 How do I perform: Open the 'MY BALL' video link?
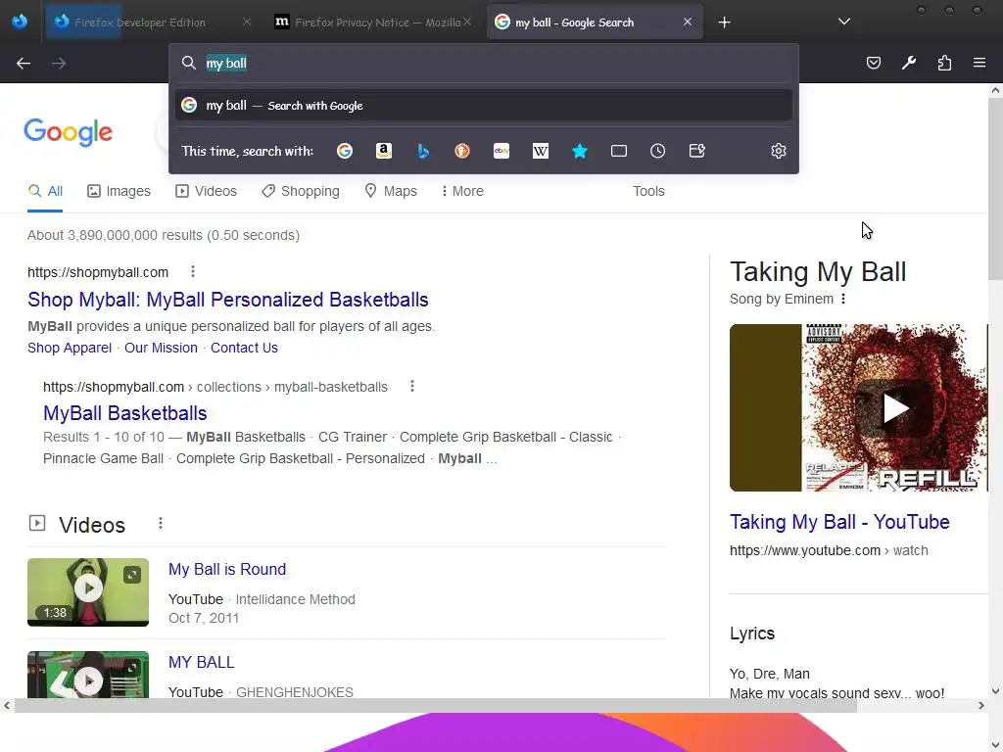click(202, 663)
